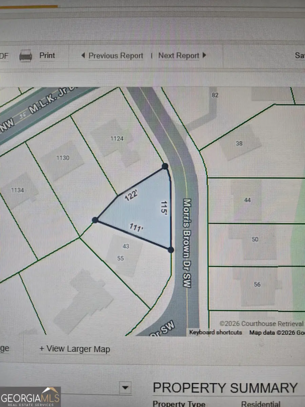Click the left arrow before Previous Report
Image resolution: width=305 pixels, height=407 pixels.
tap(83, 55)
